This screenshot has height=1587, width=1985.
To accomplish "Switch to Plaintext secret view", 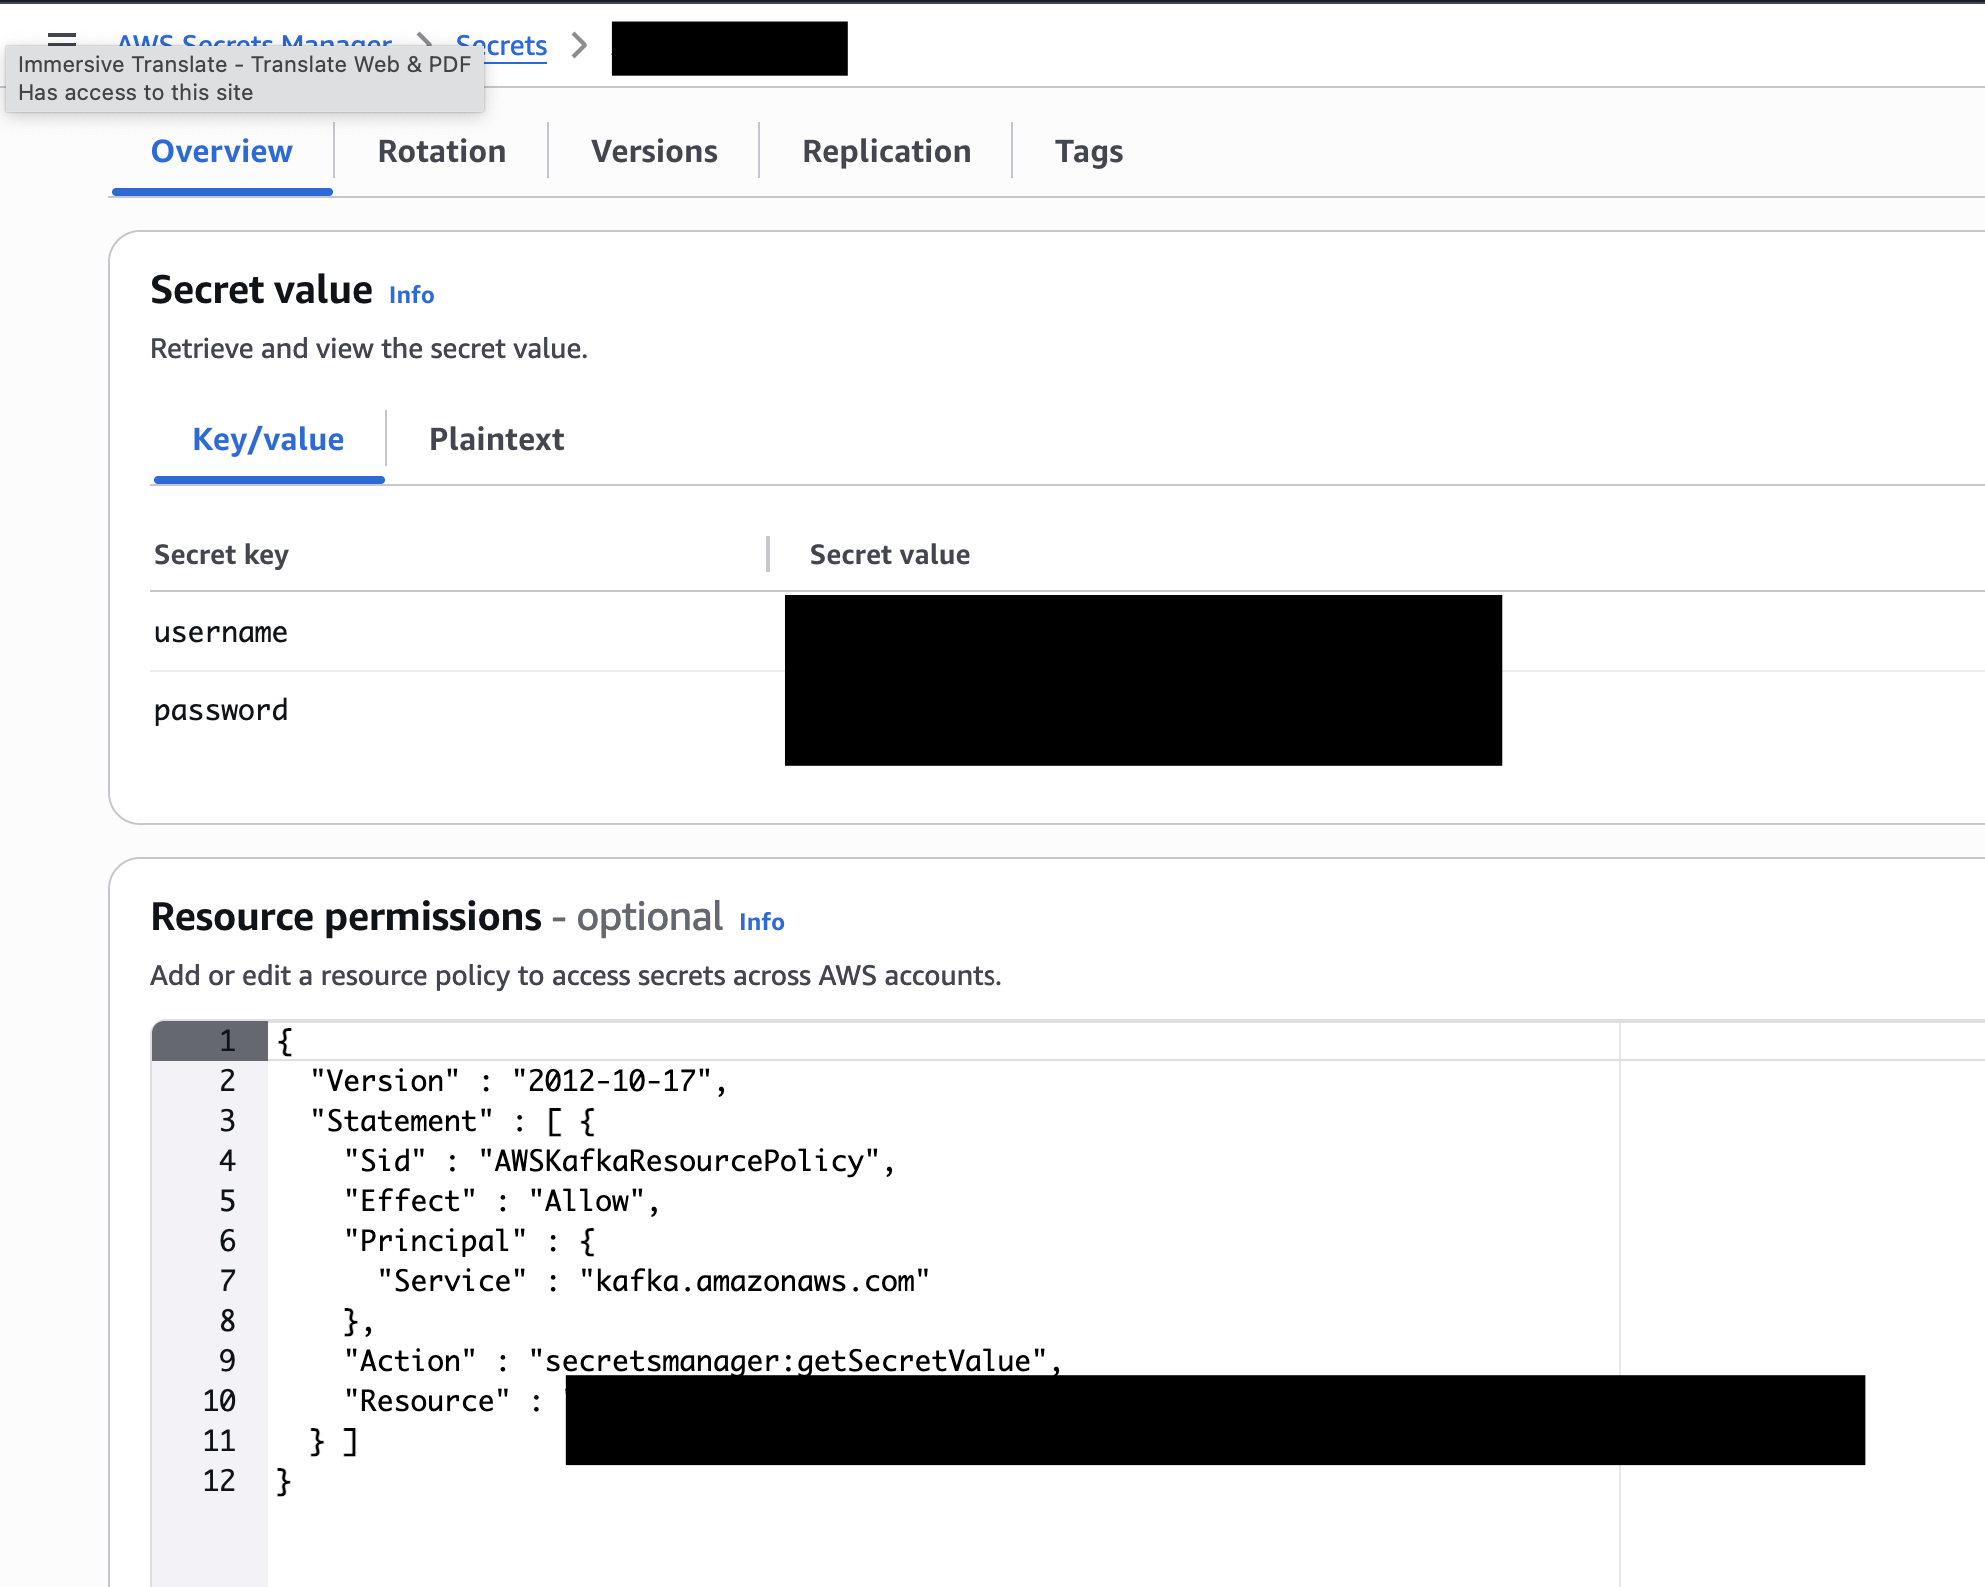I will click(496, 439).
